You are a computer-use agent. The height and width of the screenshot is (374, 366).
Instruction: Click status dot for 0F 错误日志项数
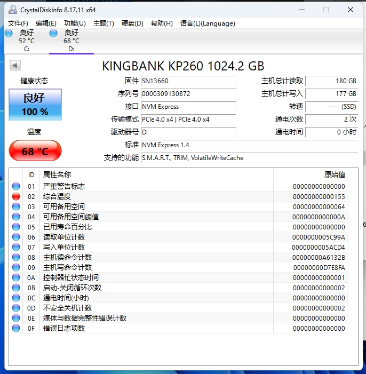(16, 328)
